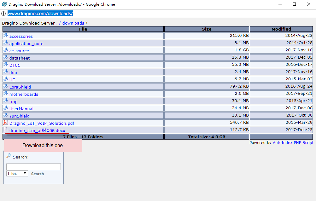Click the 2017-Dec-08 date of UserManual
The width and height of the screenshot is (316, 201).
tap(299, 108)
